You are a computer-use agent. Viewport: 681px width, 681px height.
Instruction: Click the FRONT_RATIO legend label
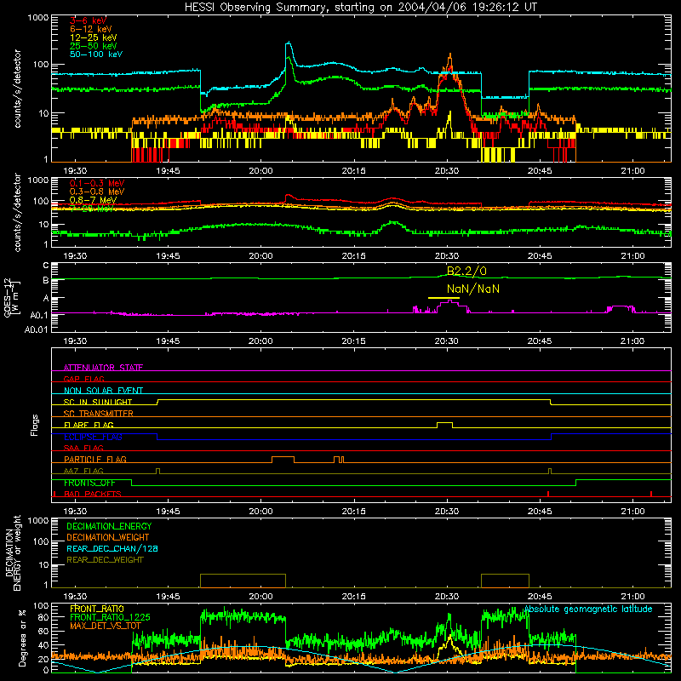pyautogui.click(x=97, y=609)
